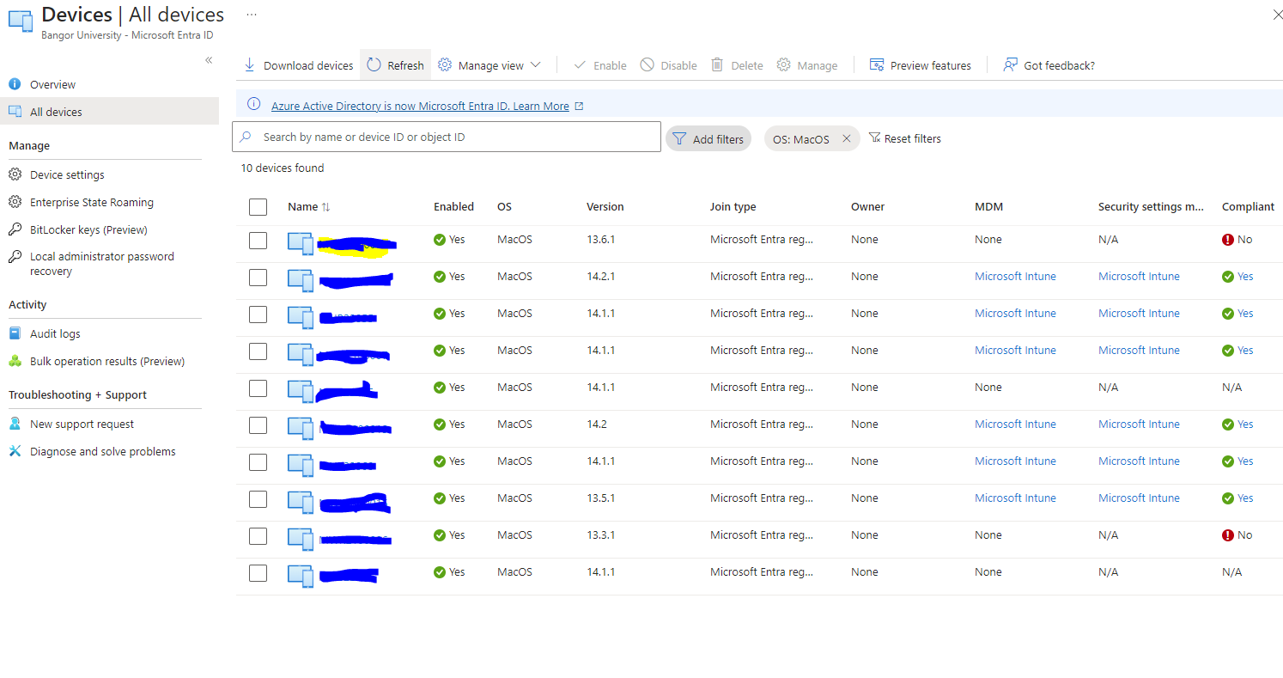Click the Local administrator password key icon
This screenshot has height=678, width=1283.
tap(15, 257)
